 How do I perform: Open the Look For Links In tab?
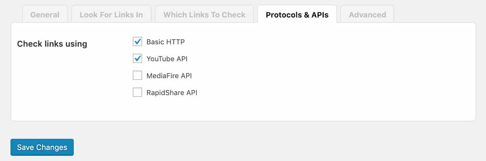111,15
